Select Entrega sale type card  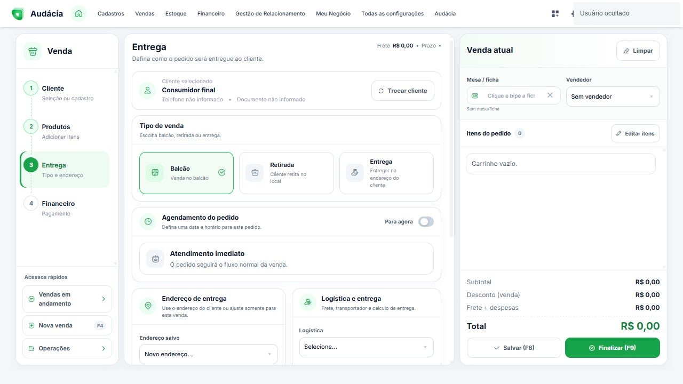tap(386, 173)
